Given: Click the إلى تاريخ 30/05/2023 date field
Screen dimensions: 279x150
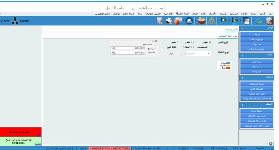Looking at the screenshot, I should pos(128,53).
